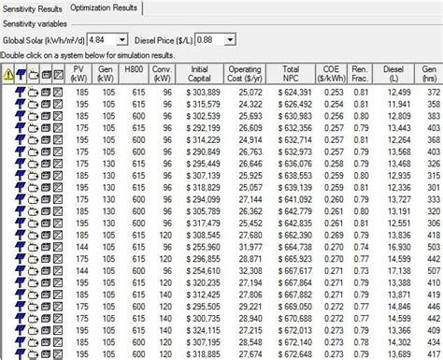443x360 pixels.
Task: Sort by the Gen (hrs) column header
Action: (x=429, y=74)
